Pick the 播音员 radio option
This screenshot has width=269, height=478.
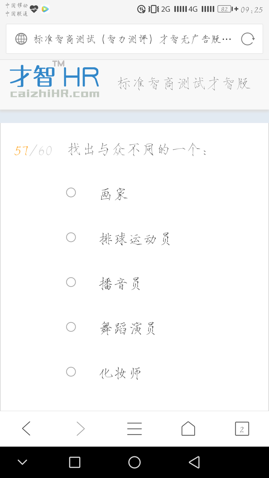71,282
